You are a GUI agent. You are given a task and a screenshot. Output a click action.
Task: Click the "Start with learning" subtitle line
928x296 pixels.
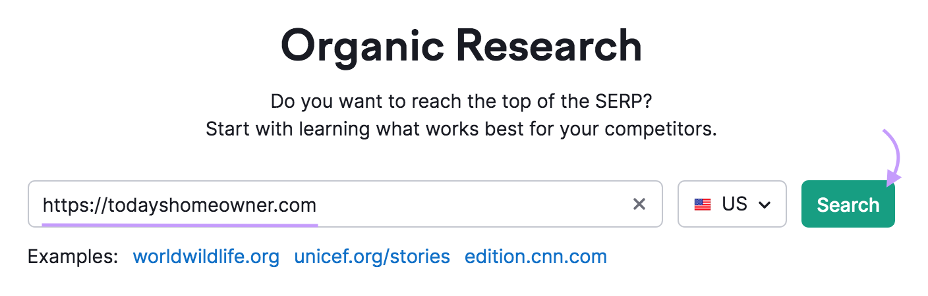click(461, 129)
